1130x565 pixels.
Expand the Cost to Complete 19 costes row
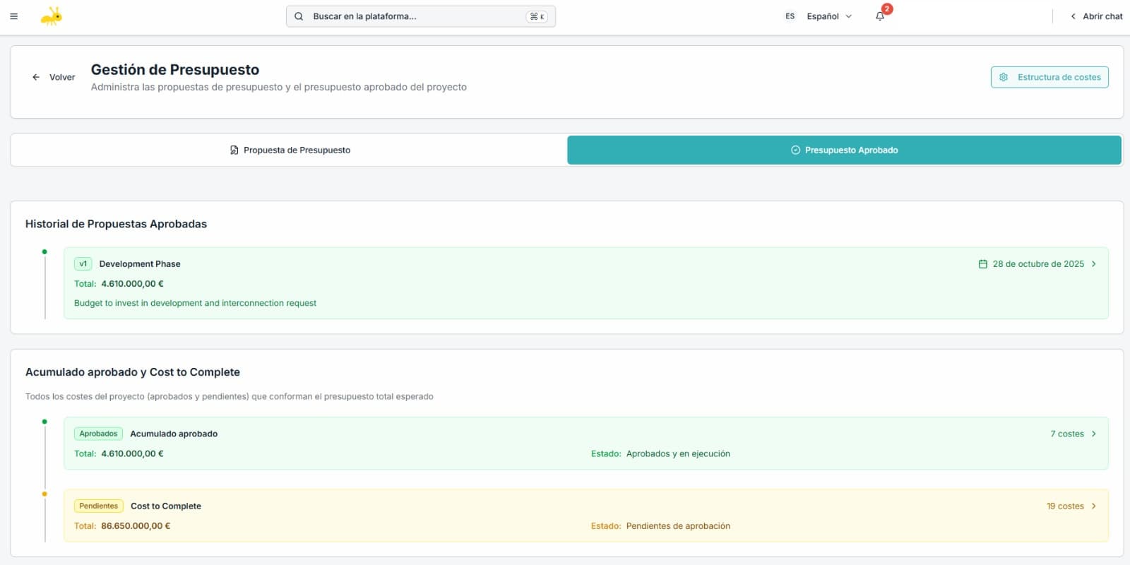pyautogui.click(x=1093, y=506)
